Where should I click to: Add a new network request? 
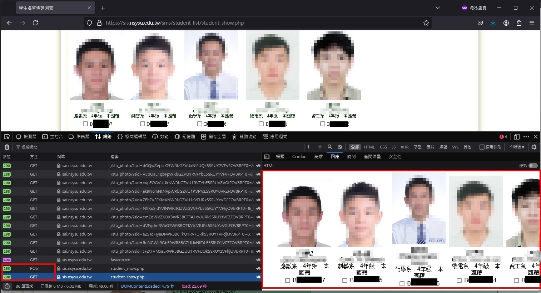320,147
